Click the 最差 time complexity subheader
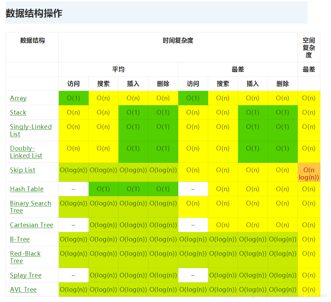Image resolution: width=331 pixels, height=302 pixels. pos(238,69)
